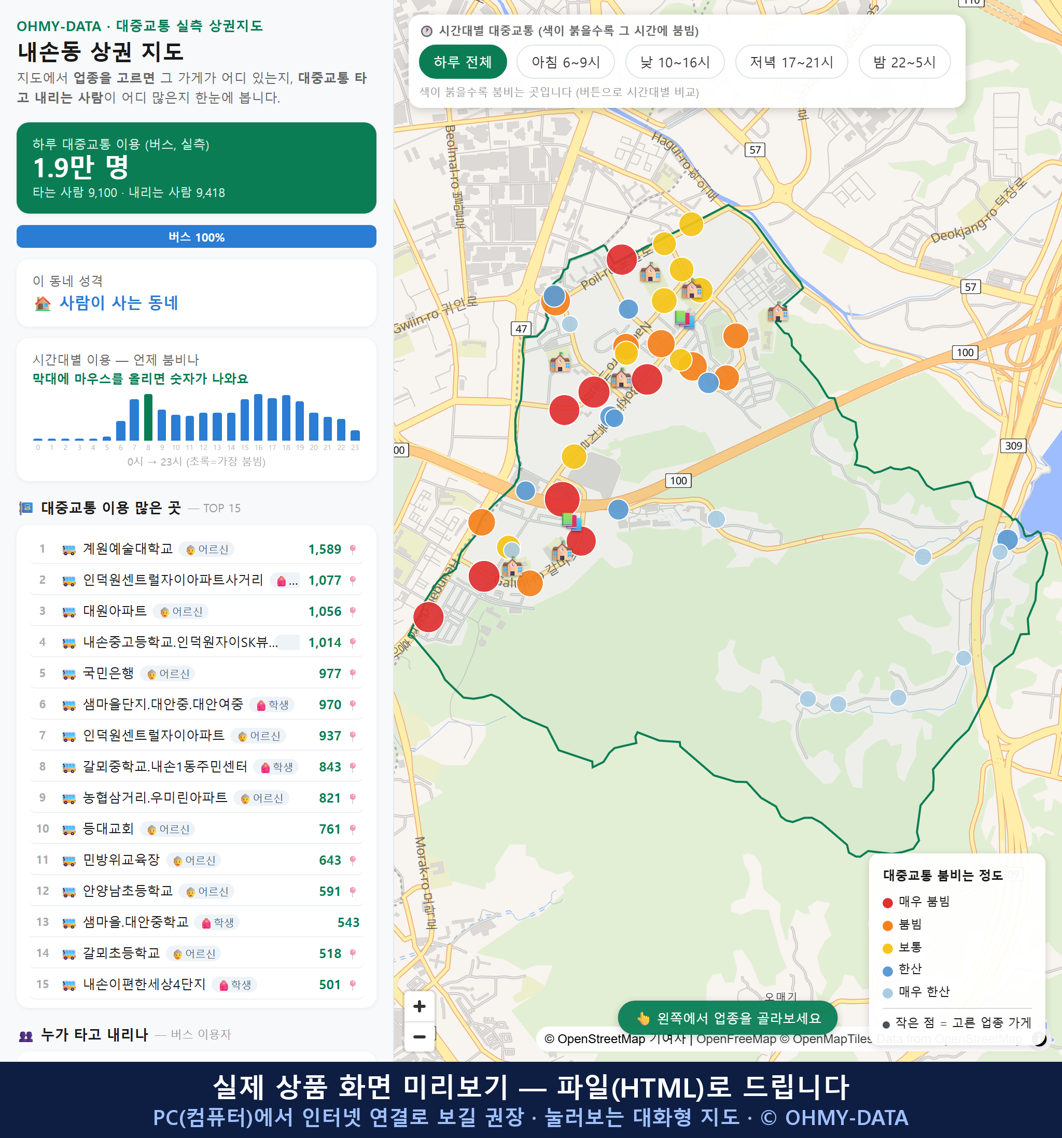This screenshot has width=1062, height=1138.
Task: Click the pin icon in 대원아파트 row
Action: 353,611
